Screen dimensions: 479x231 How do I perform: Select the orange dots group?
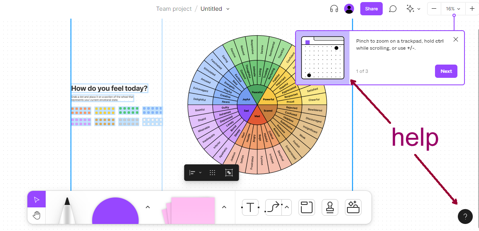(81, 111)
